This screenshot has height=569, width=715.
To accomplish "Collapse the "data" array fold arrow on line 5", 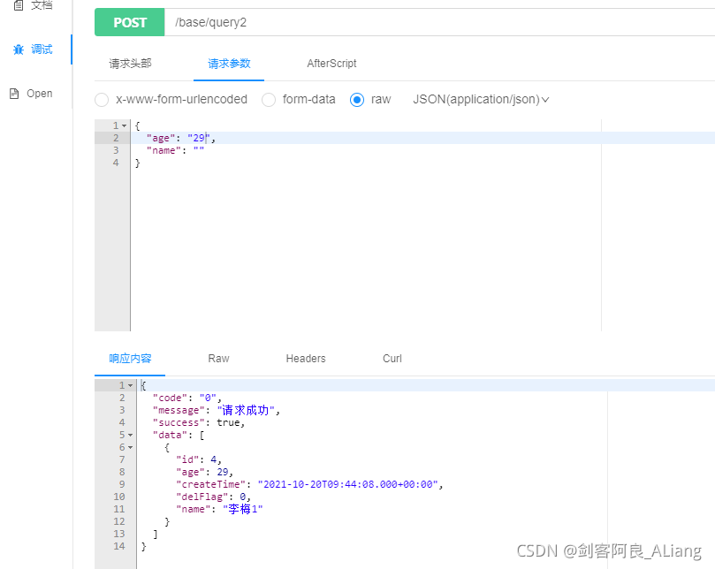I will click(131, 436).
